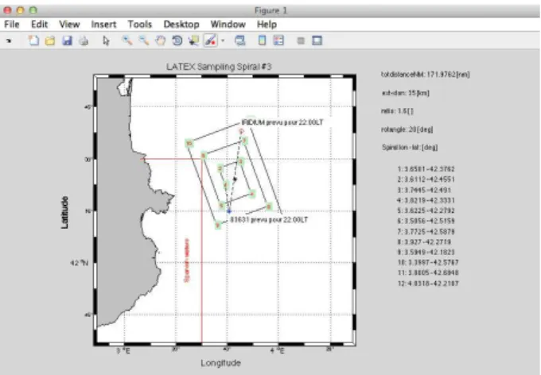Select the Pan hand tool
This screenshot has width=541, height=375.
coord(161,41)
